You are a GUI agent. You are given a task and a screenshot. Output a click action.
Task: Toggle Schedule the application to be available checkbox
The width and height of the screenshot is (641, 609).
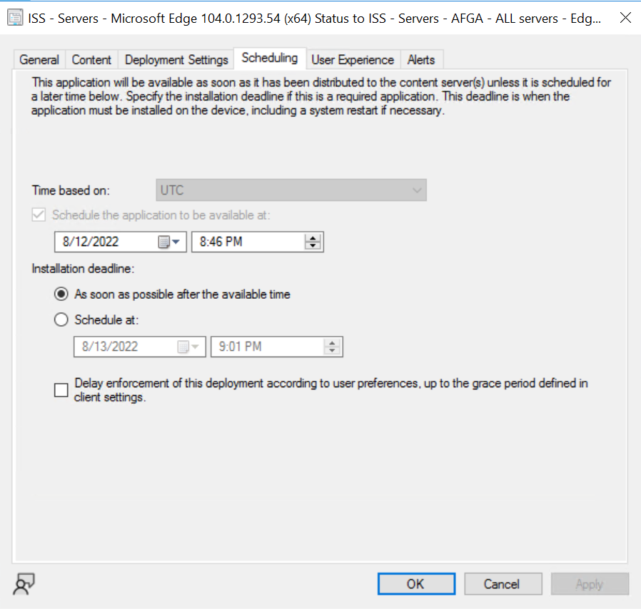click(39, 215)
